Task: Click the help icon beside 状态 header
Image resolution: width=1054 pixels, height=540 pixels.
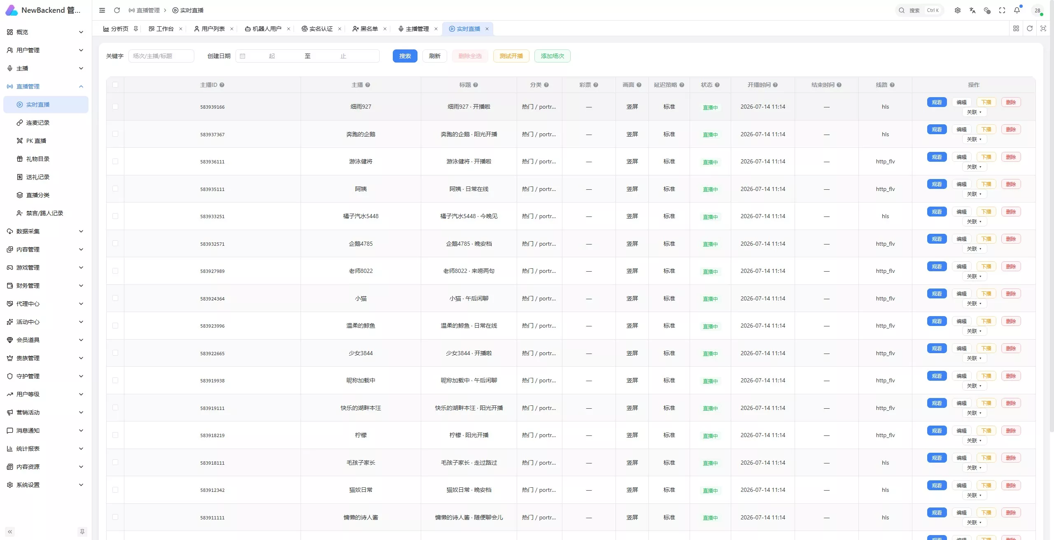Action: (717, 85)
